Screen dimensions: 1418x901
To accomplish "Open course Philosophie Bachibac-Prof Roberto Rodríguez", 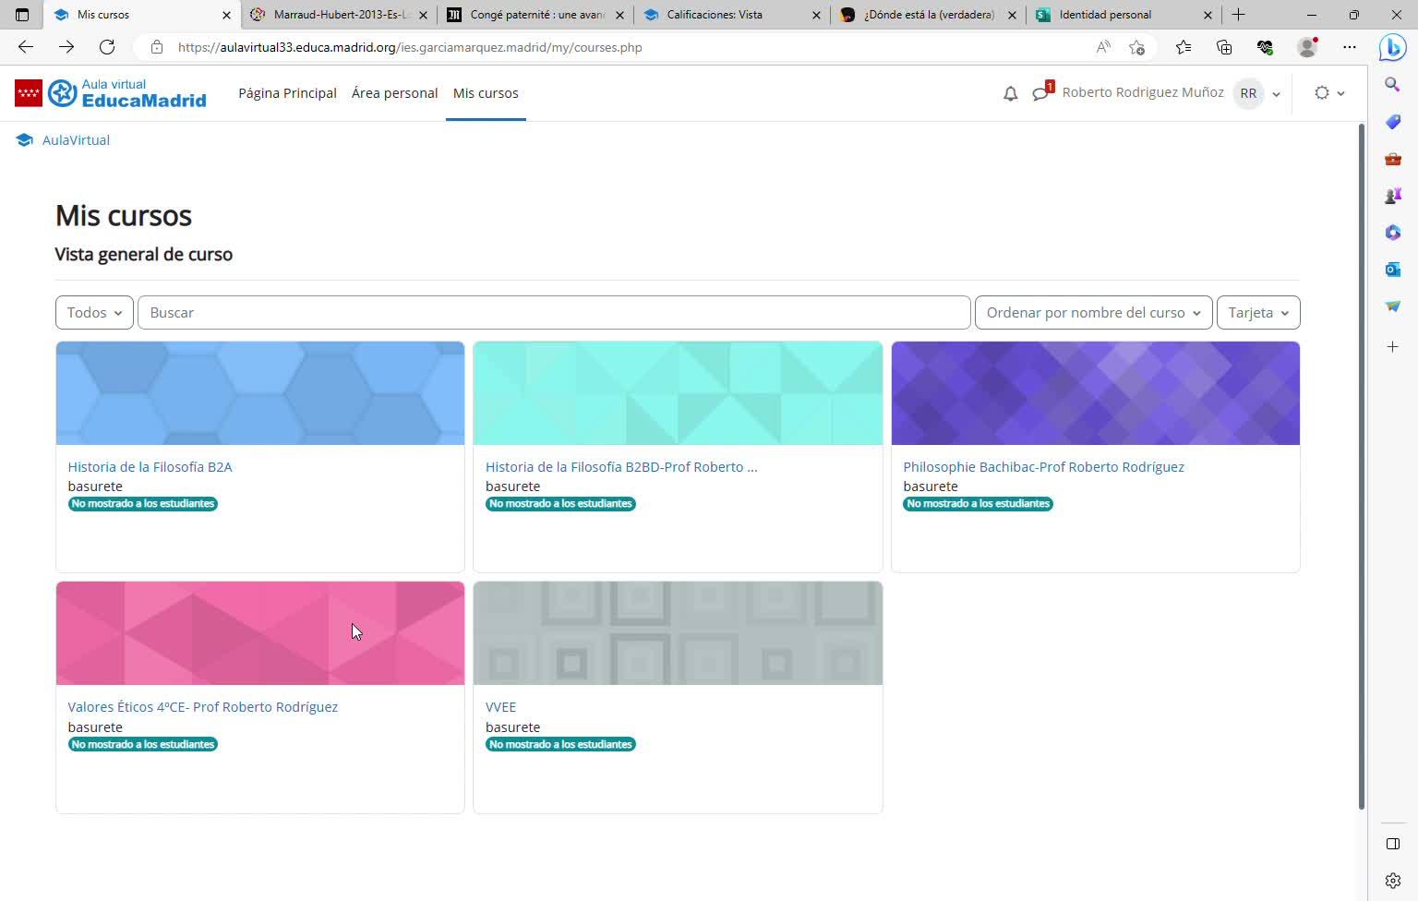I will click(x=1043, y=467).
